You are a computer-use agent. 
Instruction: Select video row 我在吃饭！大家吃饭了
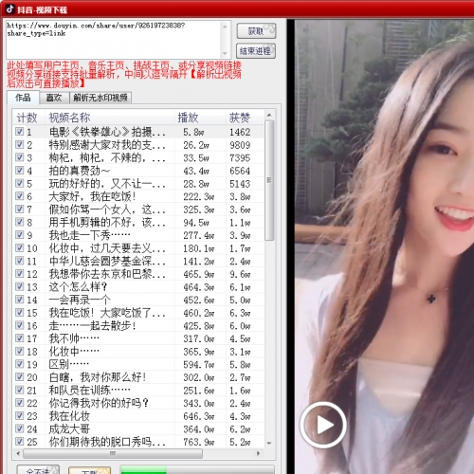click(x=138, y=312)
